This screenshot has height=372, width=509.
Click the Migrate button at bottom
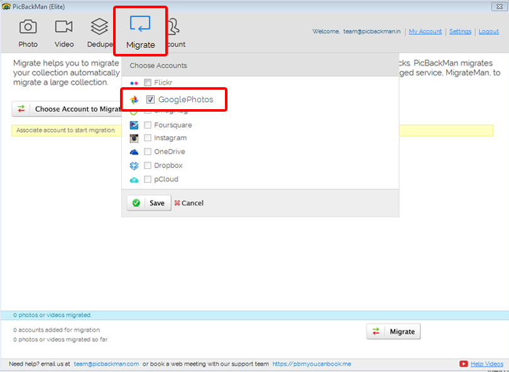click(393, 332)
